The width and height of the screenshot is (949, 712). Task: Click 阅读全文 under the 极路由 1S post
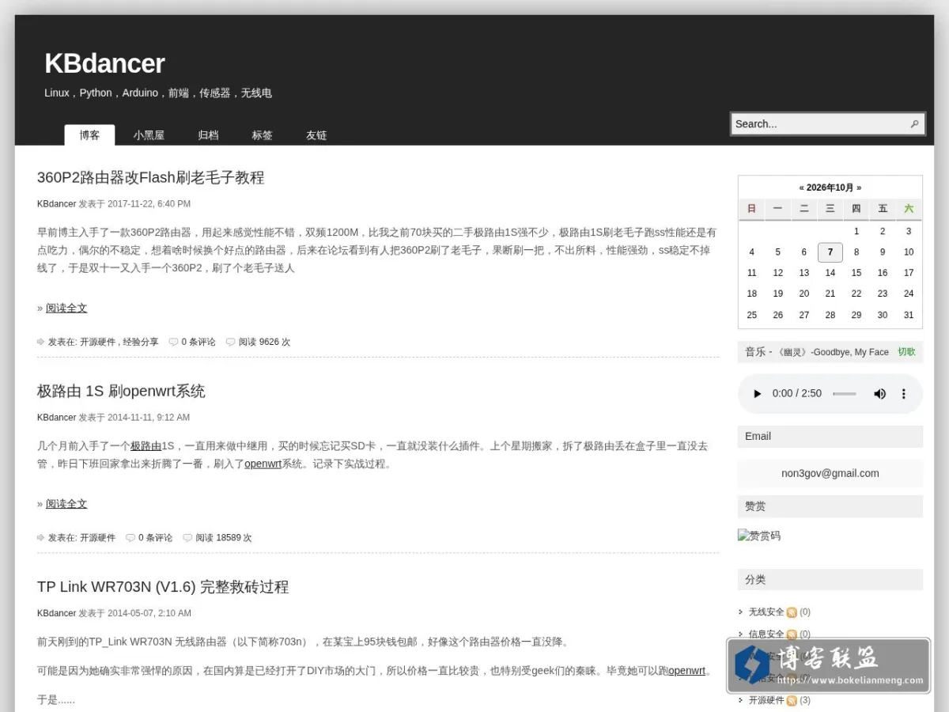(66, 503)
